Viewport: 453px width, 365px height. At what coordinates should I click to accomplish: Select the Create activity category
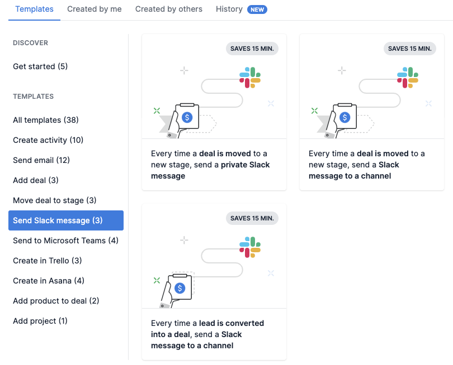48,140
